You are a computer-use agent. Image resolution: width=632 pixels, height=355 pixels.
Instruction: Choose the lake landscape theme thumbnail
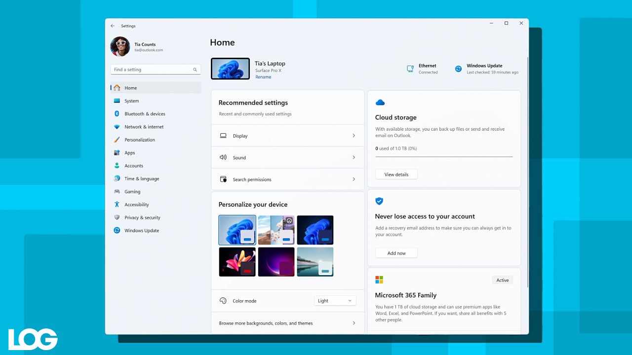coord(315,262)
